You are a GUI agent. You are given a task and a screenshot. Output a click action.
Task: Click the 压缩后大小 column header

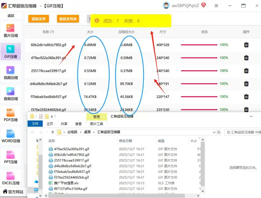tap(126, 32)
